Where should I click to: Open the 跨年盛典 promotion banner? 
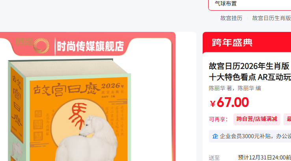(247, 43)
